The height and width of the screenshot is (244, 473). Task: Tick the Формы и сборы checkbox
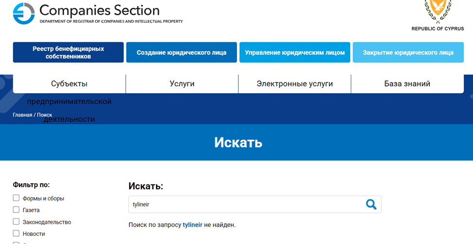16,198
